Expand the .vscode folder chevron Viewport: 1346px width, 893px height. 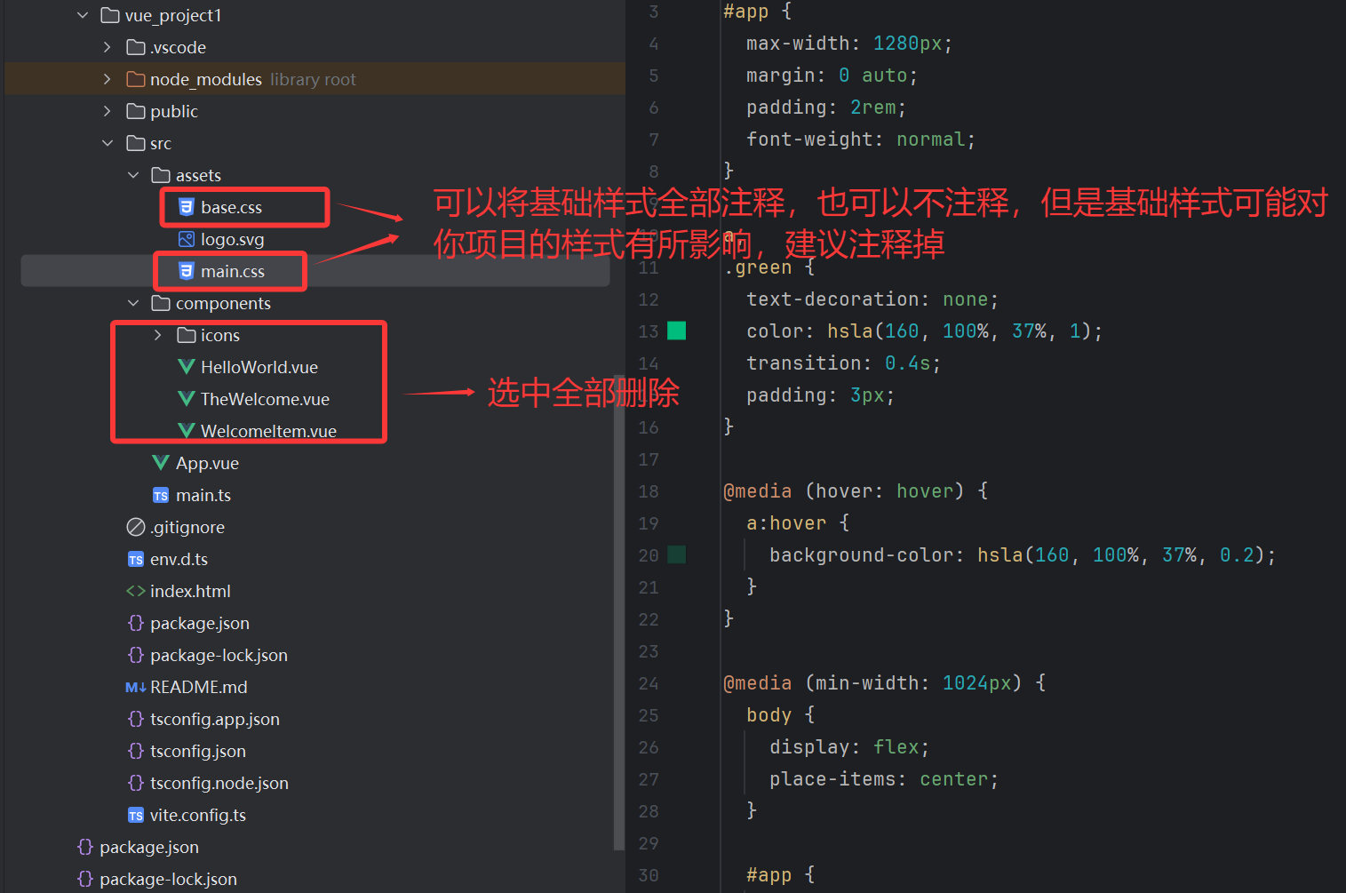[108, 47]
